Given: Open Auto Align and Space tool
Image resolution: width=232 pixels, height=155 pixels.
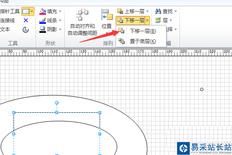Looking at the screenshot, I should 82,22.
